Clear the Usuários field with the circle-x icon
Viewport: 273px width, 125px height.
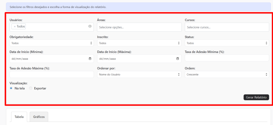[x=90, y=26]
